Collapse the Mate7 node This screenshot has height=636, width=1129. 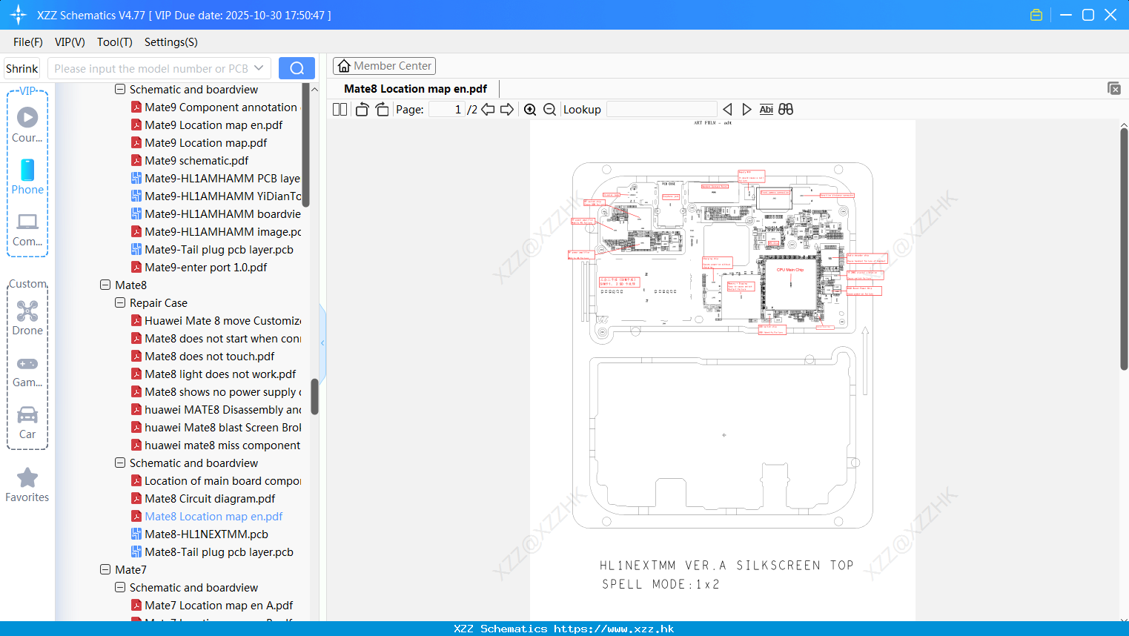(x=105, y=569)
